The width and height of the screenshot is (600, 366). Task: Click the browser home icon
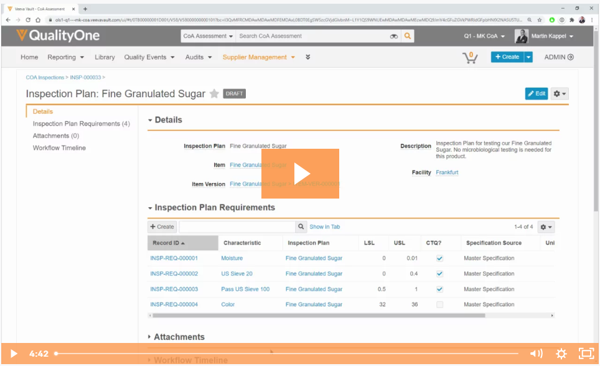pyautogui.click(x=38, y=20)
